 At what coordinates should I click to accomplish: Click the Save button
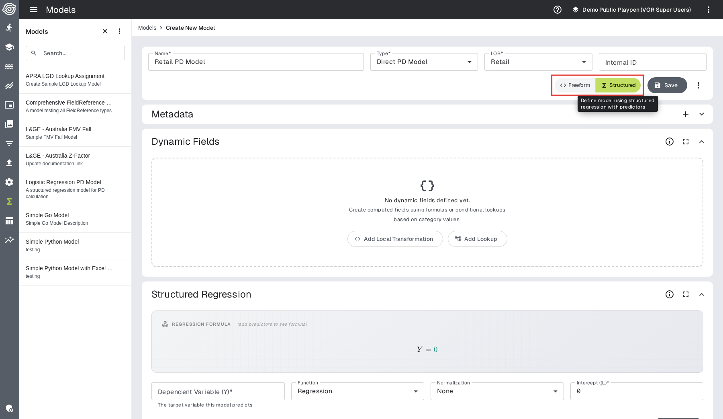tap(667, 85)
